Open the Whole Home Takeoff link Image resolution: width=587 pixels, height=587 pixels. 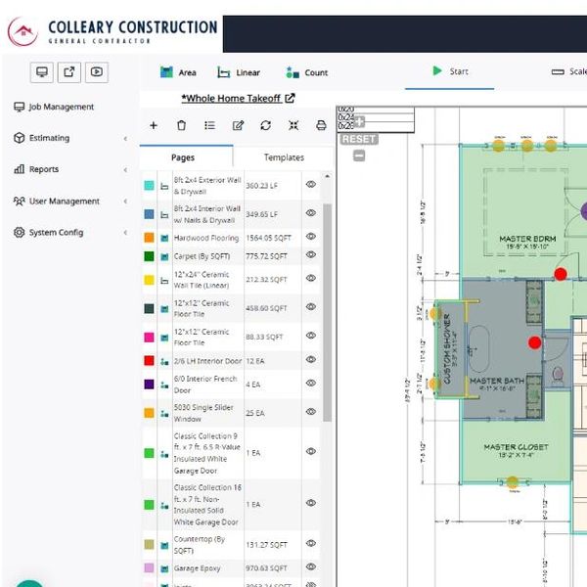238,99
